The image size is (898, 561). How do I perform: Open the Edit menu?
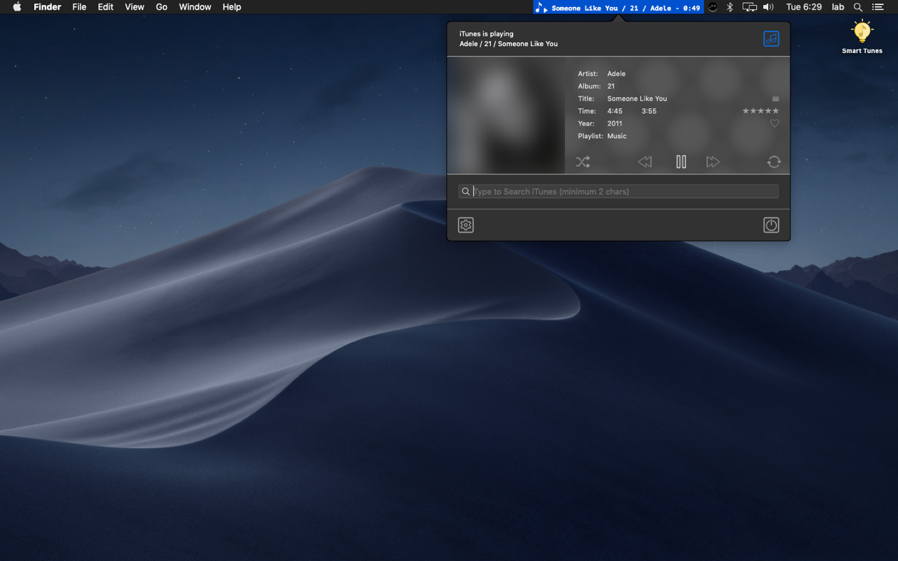coord(105,7)
